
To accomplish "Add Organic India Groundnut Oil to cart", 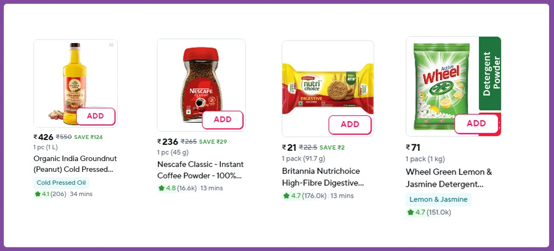I will [x=96, y=116].
